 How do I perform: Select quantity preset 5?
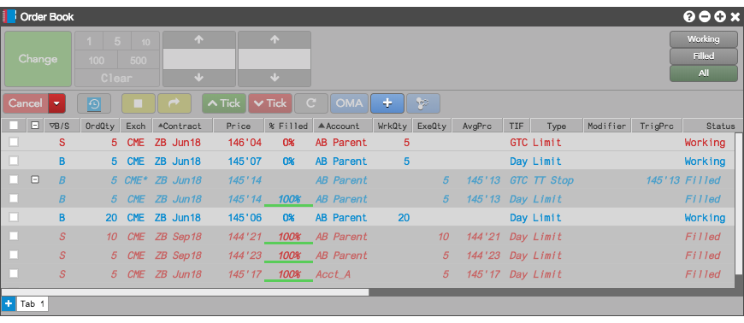coord(116,42)
